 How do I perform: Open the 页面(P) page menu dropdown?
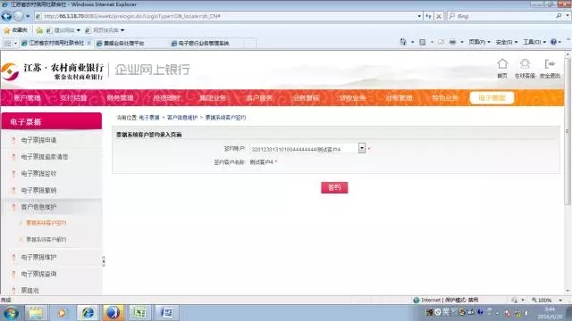pos(479,42)
